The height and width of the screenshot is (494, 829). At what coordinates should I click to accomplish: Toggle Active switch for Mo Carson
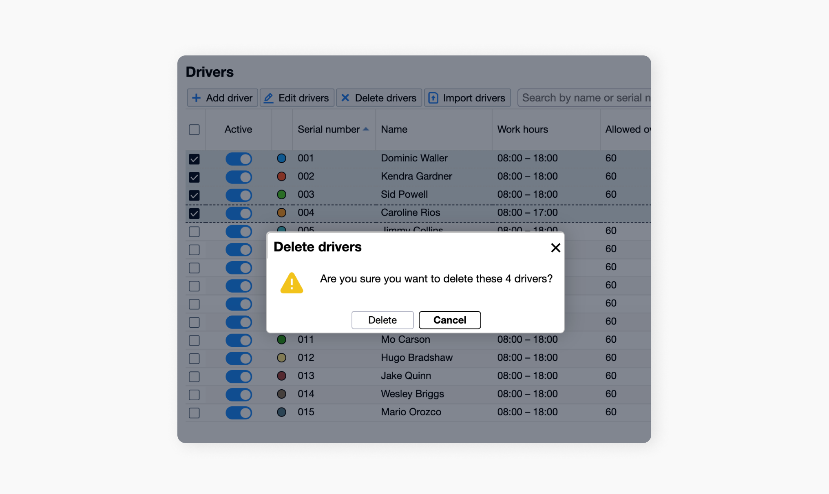click(239, 340)
